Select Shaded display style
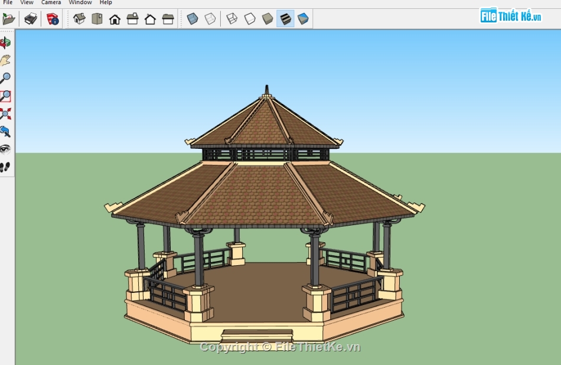 point(268,19)
